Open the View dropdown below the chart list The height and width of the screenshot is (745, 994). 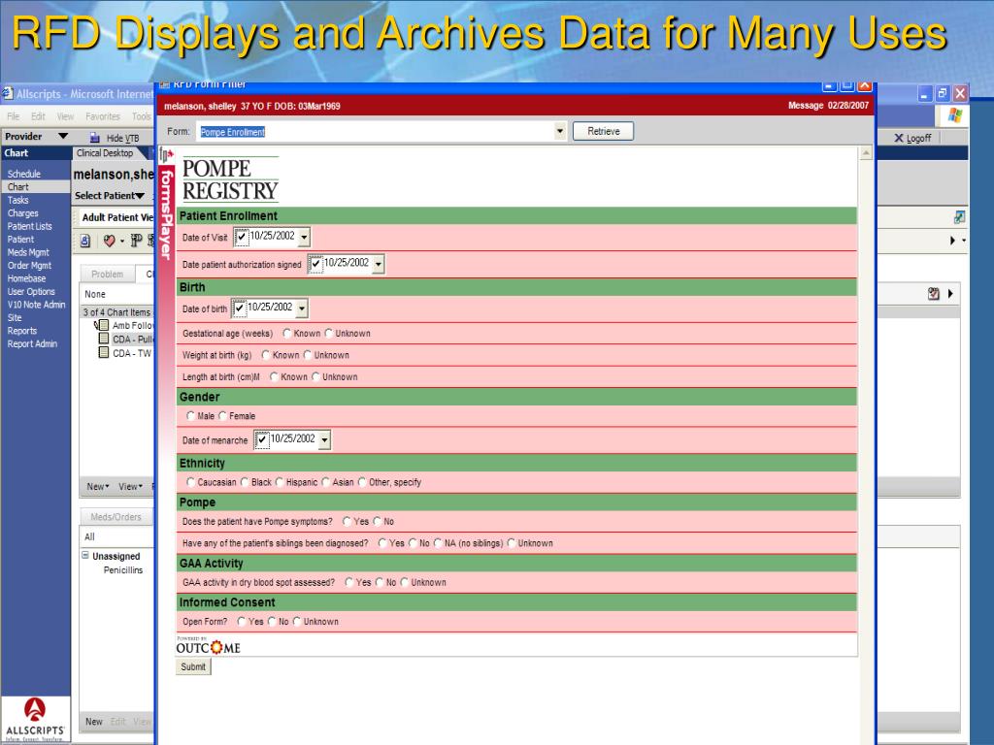point(131,487)
